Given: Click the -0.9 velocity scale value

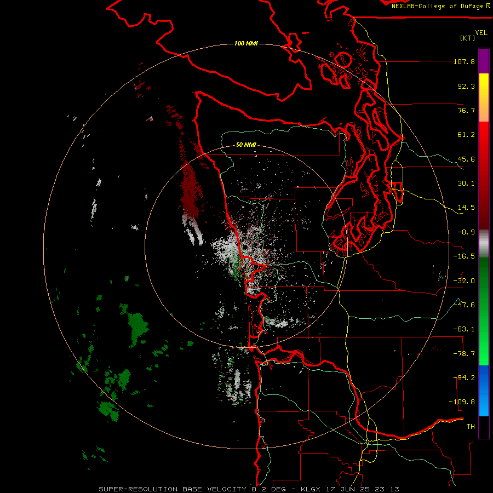Looking at the screenshot, I should pos(466,232).
